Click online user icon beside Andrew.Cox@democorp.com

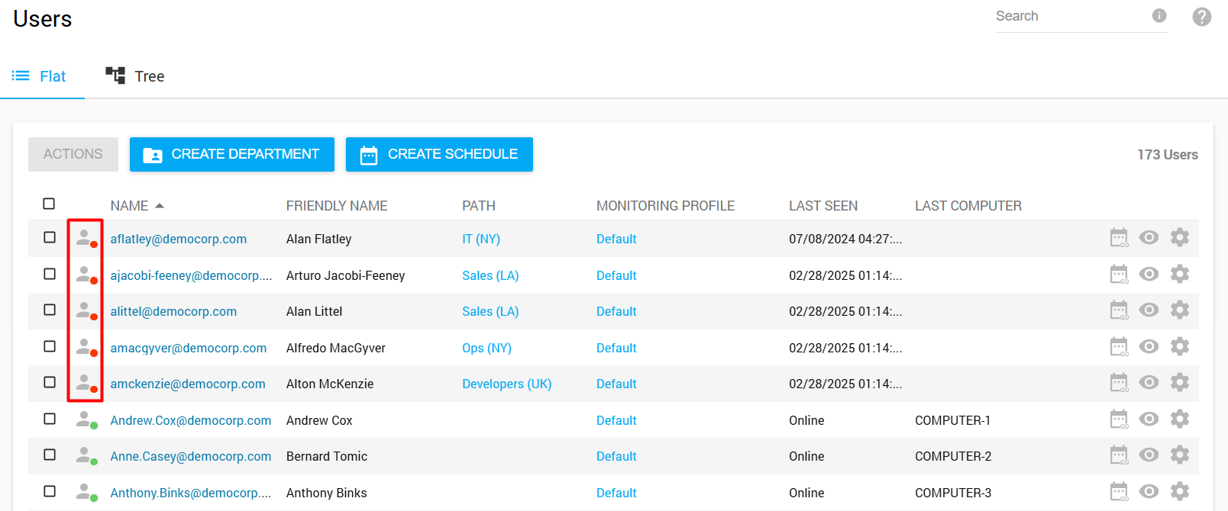click(x=86, y=419)
